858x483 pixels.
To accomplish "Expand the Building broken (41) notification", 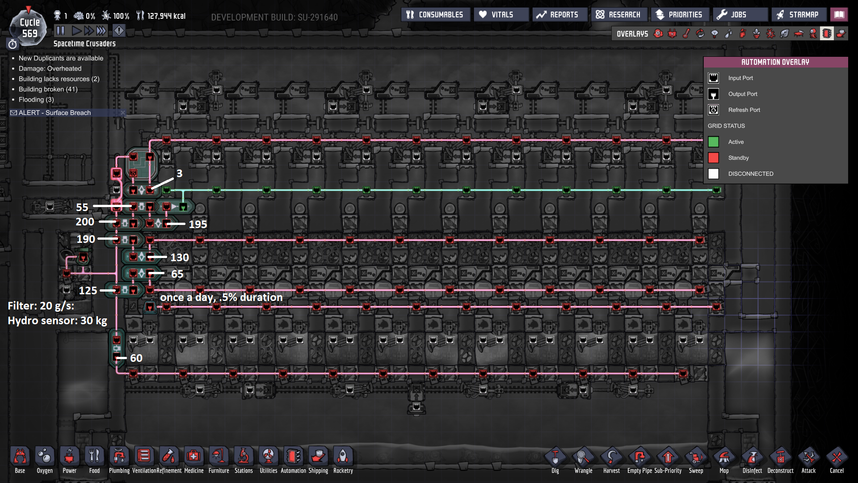I will pos(48,89).
